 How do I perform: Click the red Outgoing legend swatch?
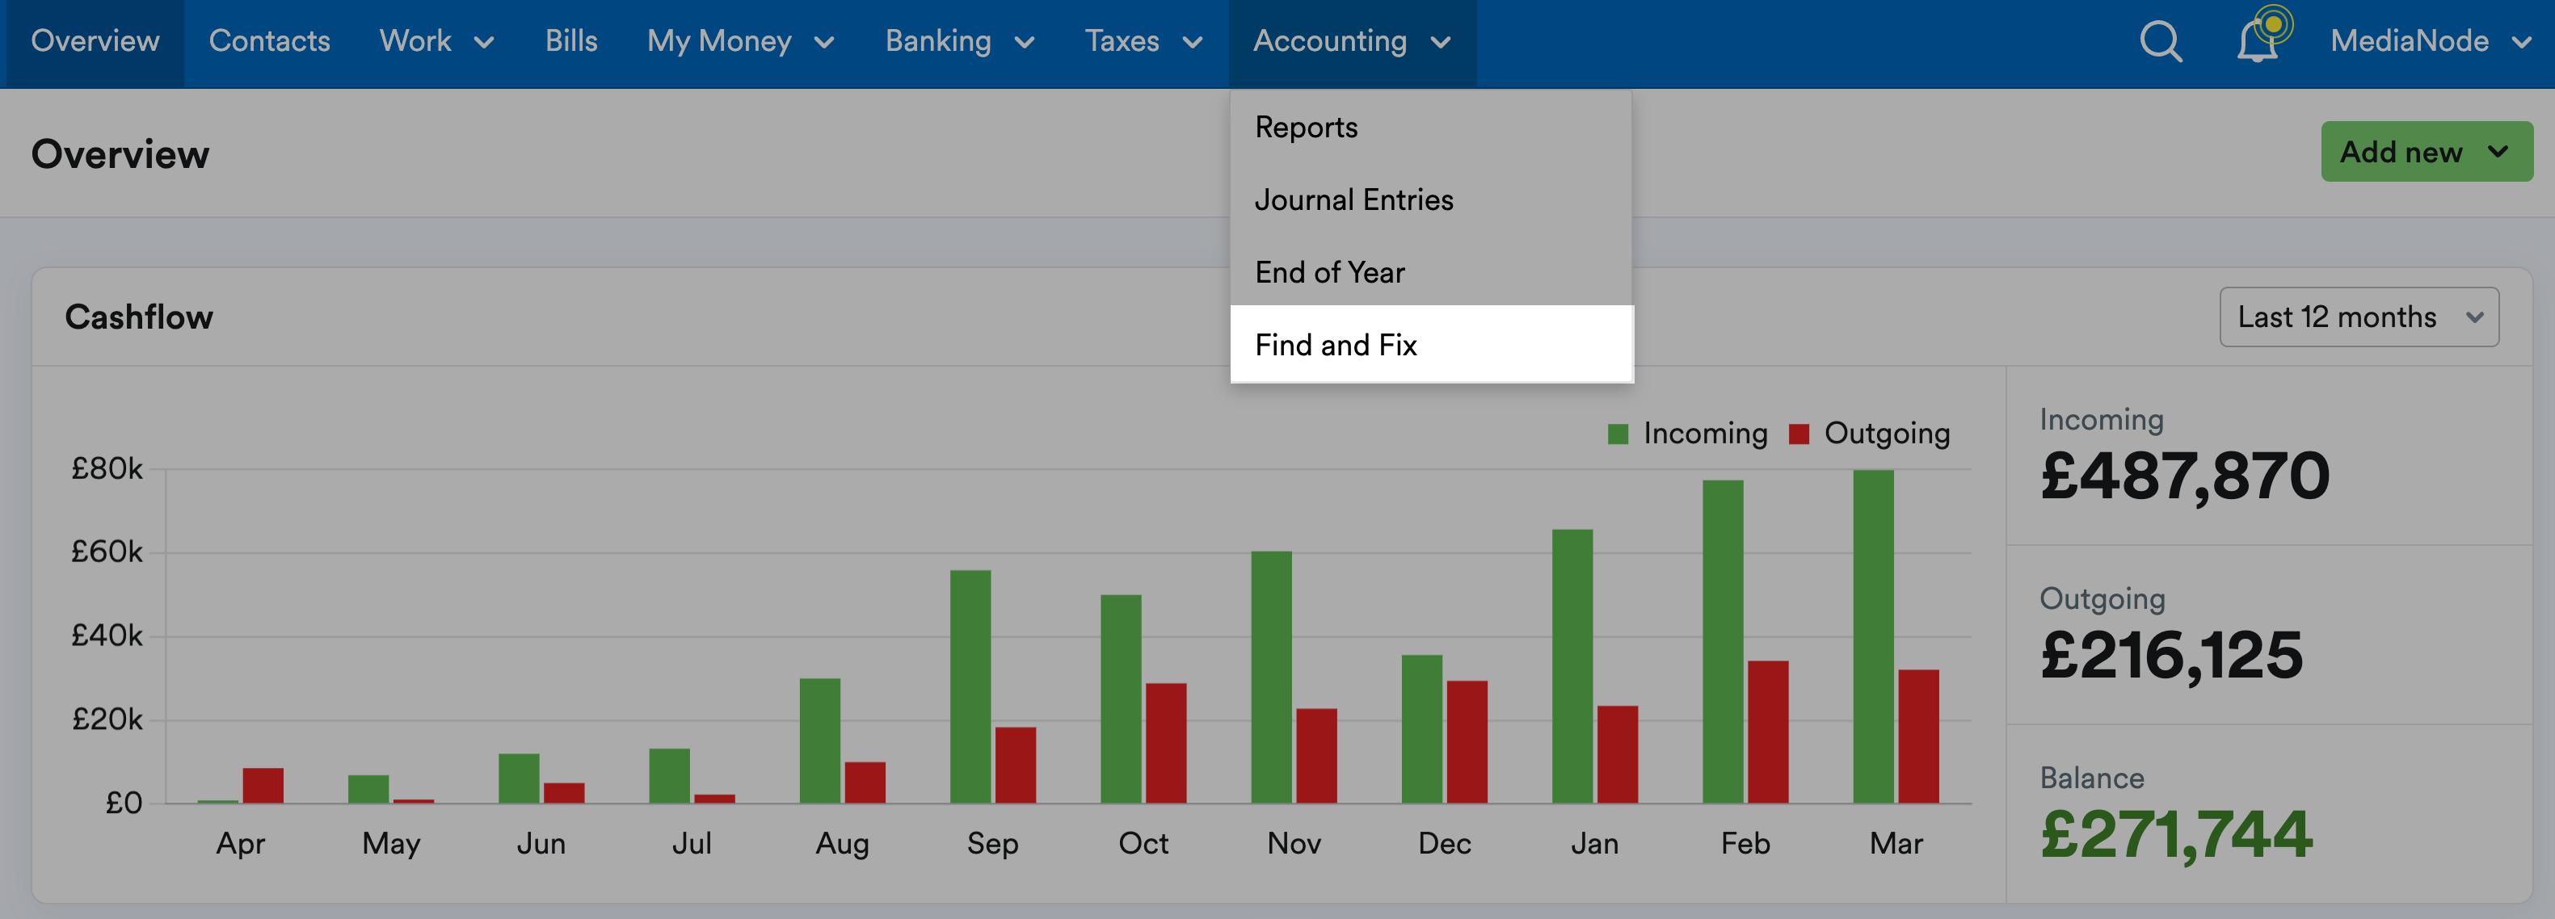click(1798, 434)
